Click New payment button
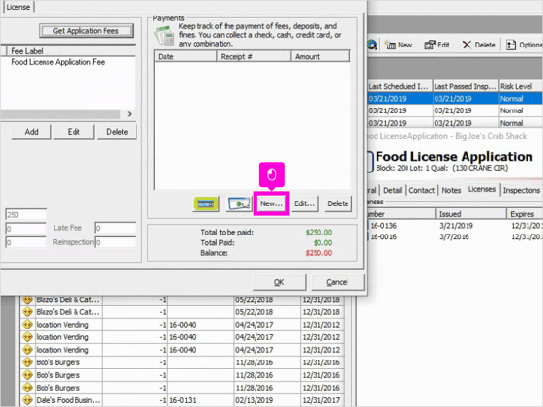This screenshot has height=407, width=543. (x=271, y=203)
